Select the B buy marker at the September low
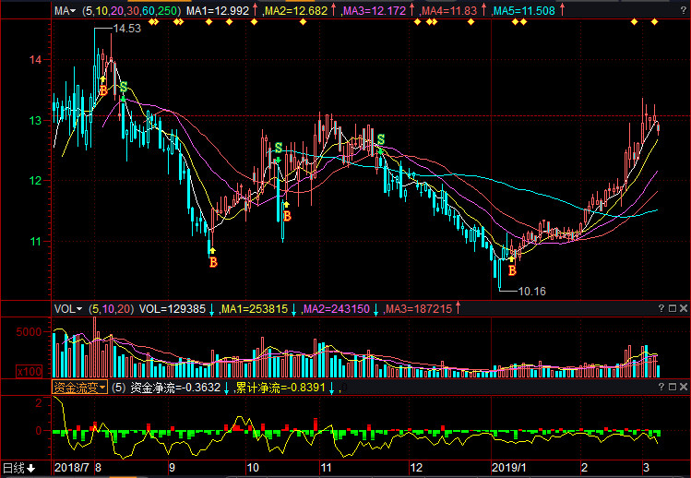 pyautogui.click(x=213, y=262)
